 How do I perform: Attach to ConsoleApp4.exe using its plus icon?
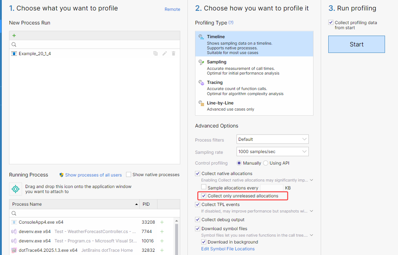tap(162, 222)
